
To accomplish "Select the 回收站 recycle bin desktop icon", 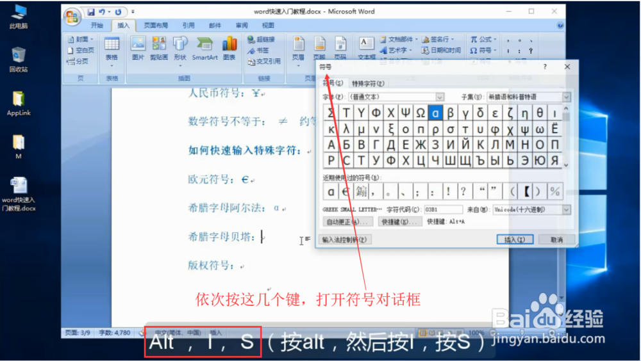I will 19,60.
